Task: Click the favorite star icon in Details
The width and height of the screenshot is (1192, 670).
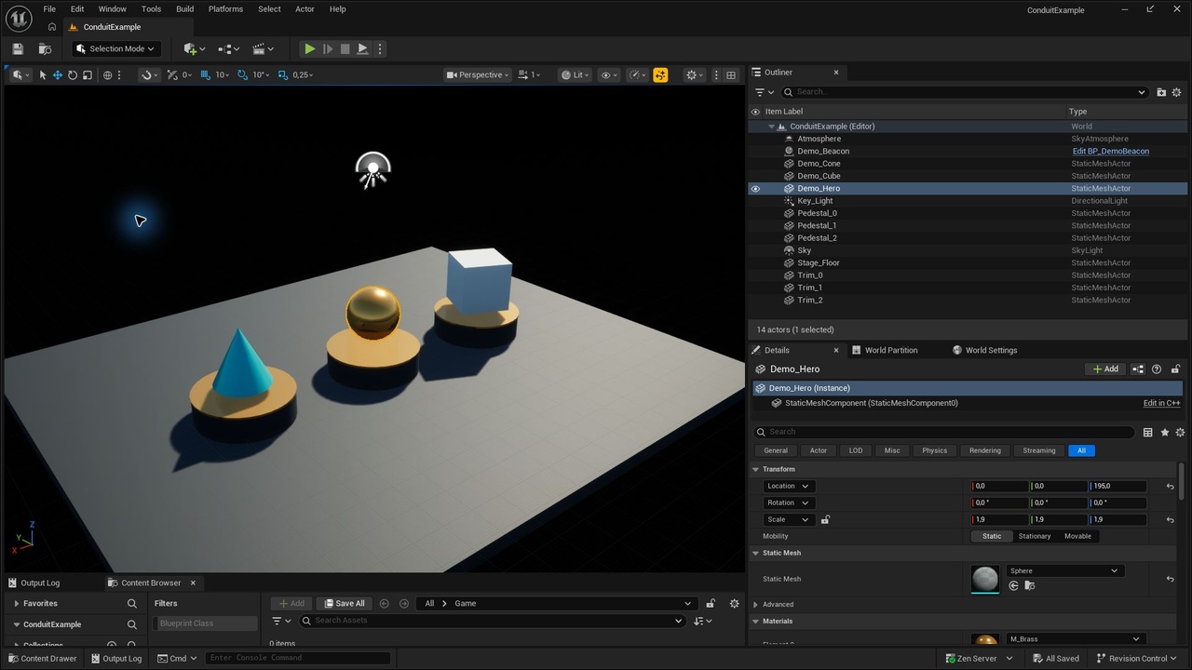Action: [1164, 432]
